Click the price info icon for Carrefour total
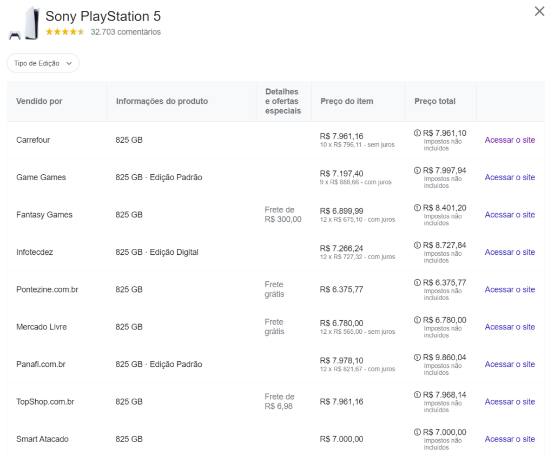This screenshot has width=554, height=456. click(417, 133)
